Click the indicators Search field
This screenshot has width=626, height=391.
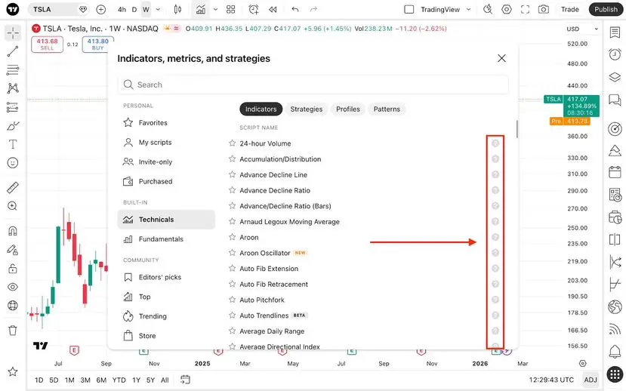click(313, 85)
